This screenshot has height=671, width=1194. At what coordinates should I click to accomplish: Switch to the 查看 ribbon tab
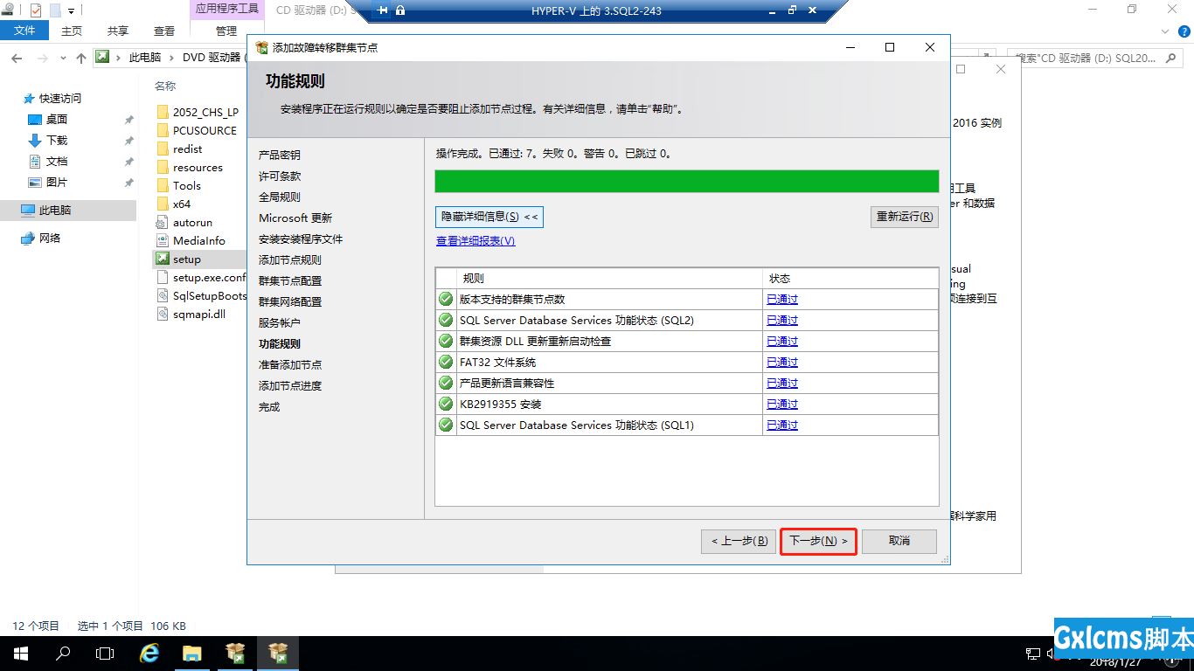(x=164, y=31)
